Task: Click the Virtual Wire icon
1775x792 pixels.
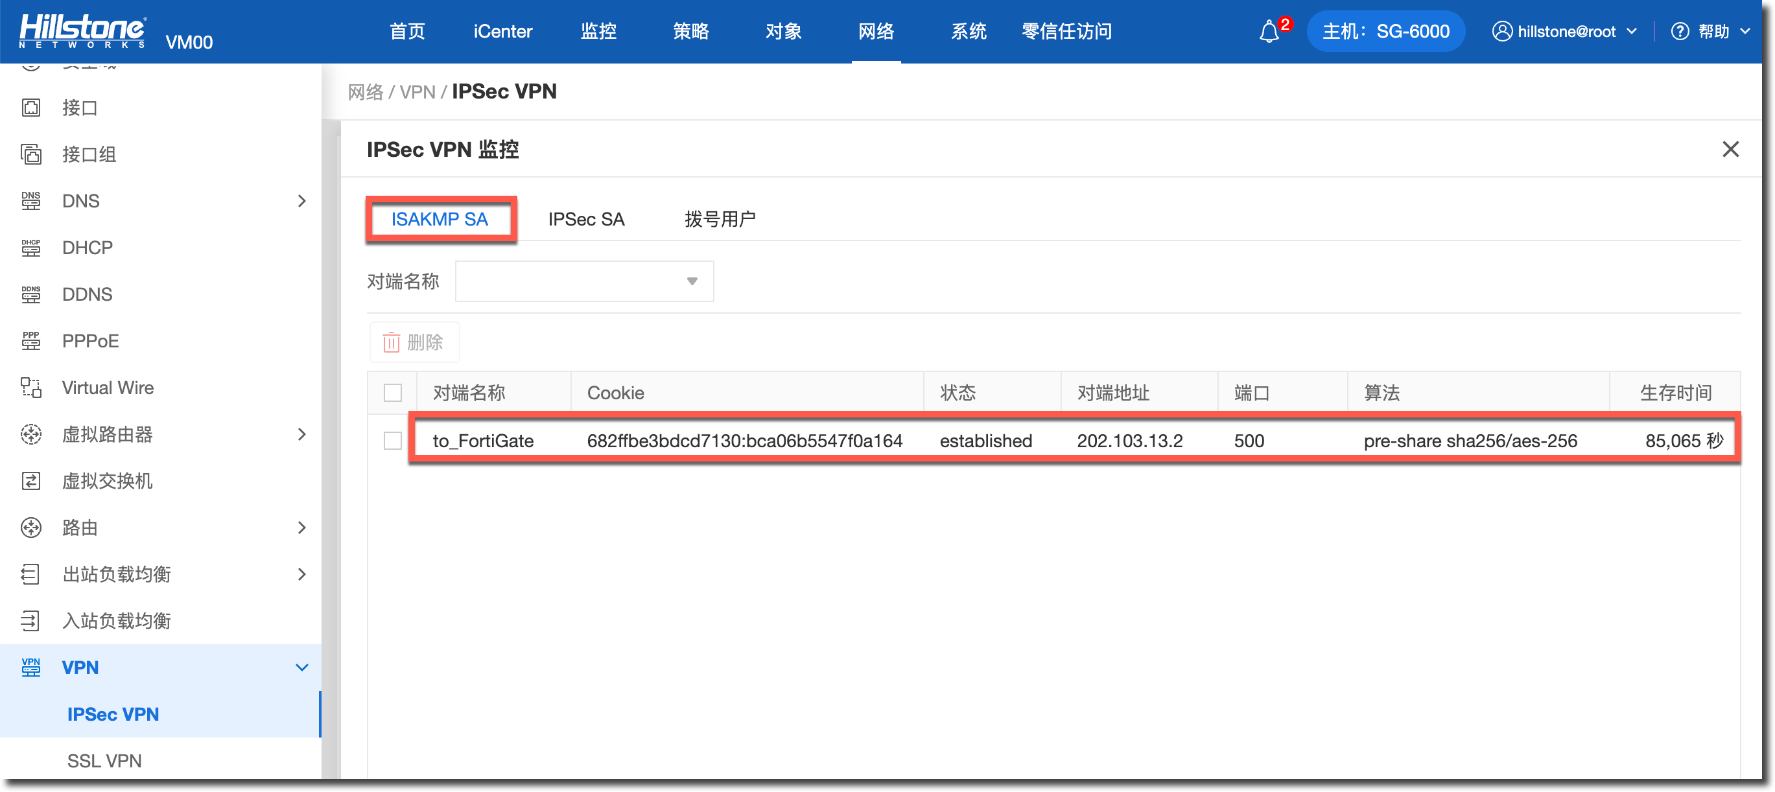Action: point(31,388)
